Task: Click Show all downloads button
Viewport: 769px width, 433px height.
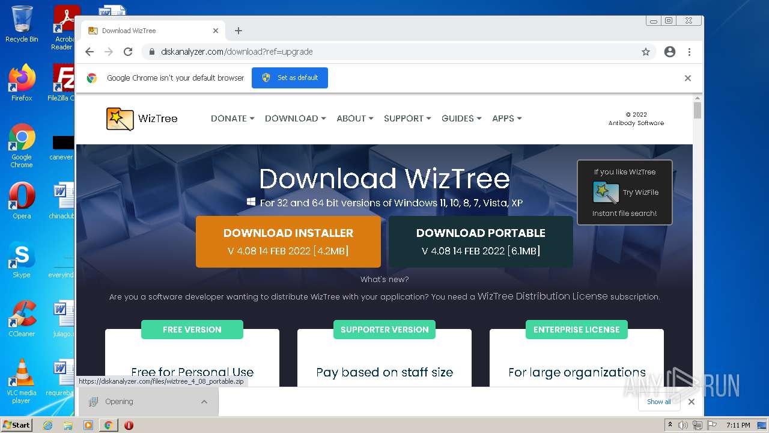Action: 659,402
